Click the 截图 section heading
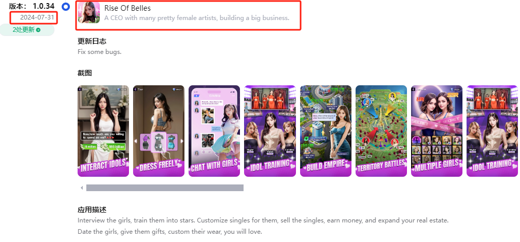The image size is (520, 242). tap(85, 73)
